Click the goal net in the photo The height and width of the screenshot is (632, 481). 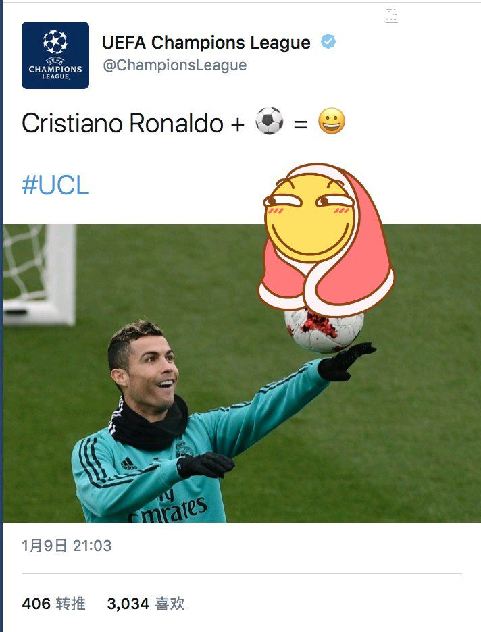point(39,275)
